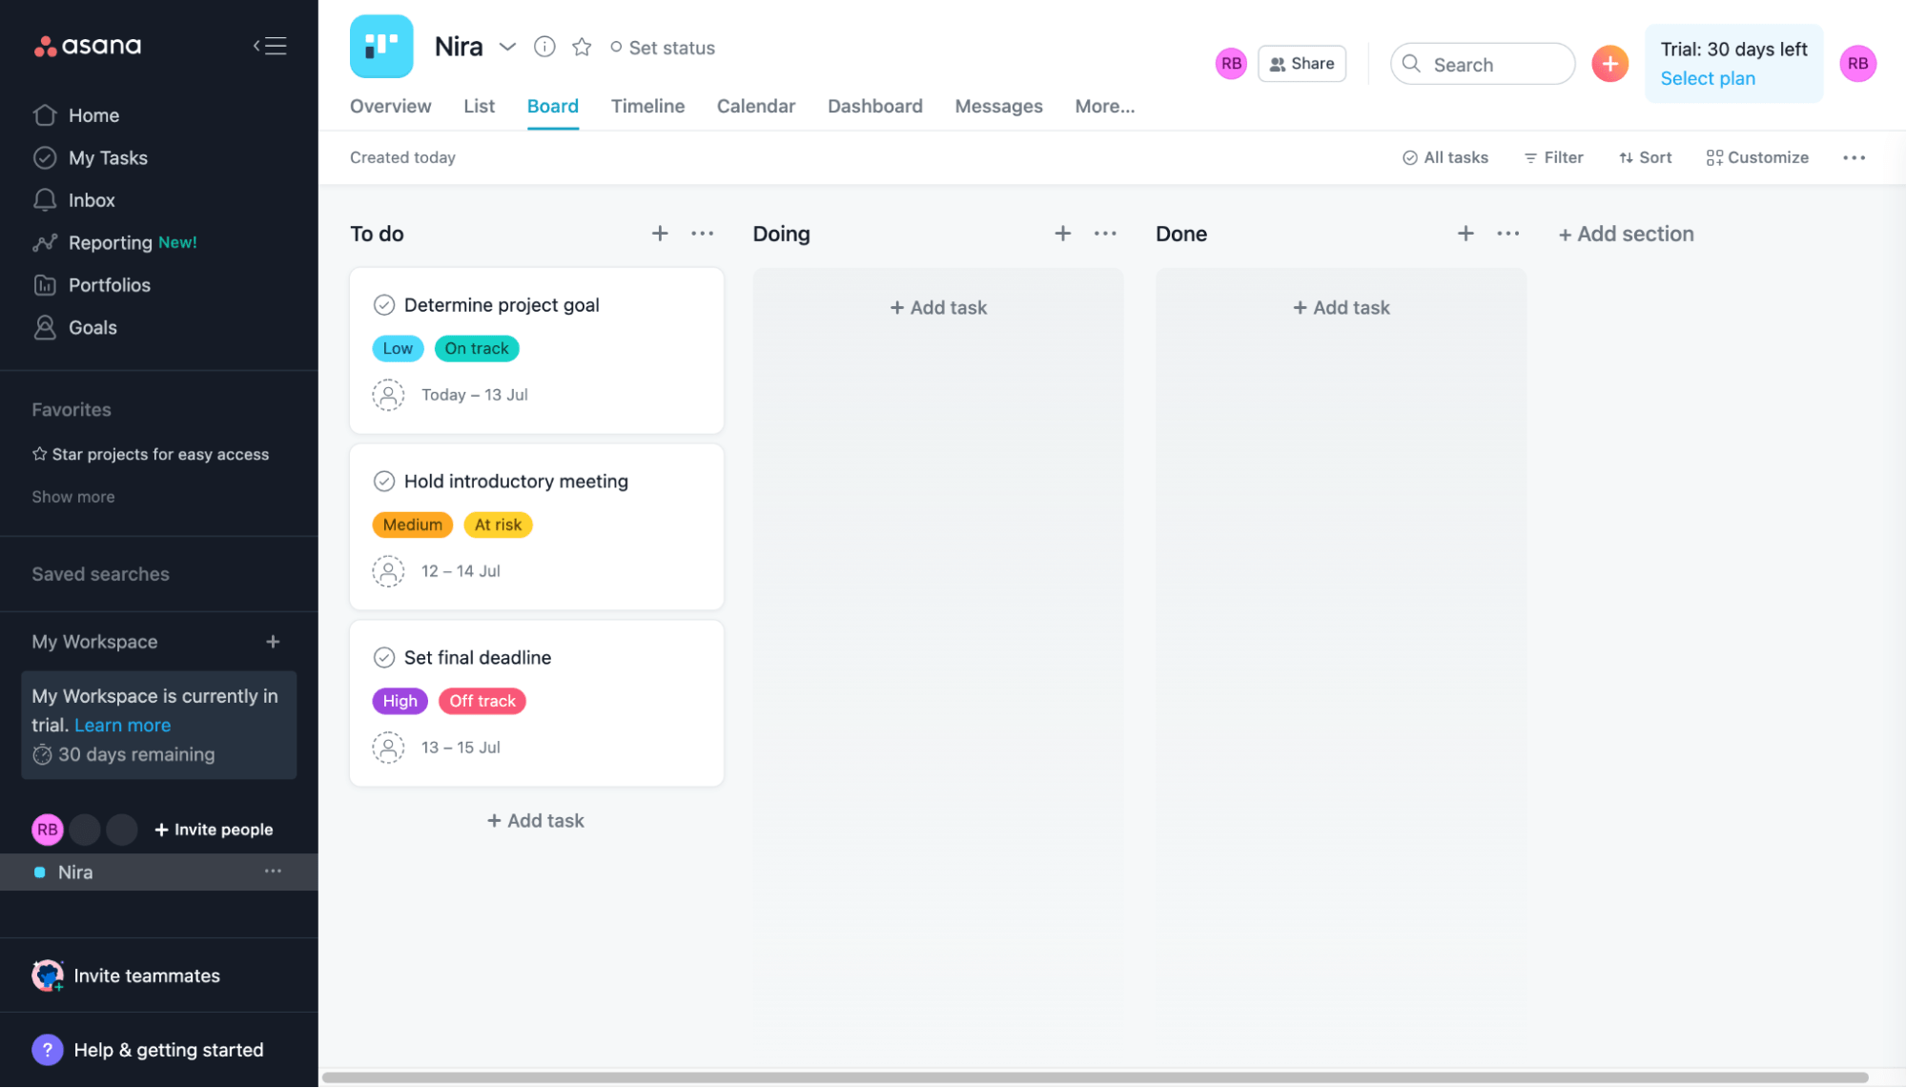Click the Nira project tile icon

click(381, 47)
